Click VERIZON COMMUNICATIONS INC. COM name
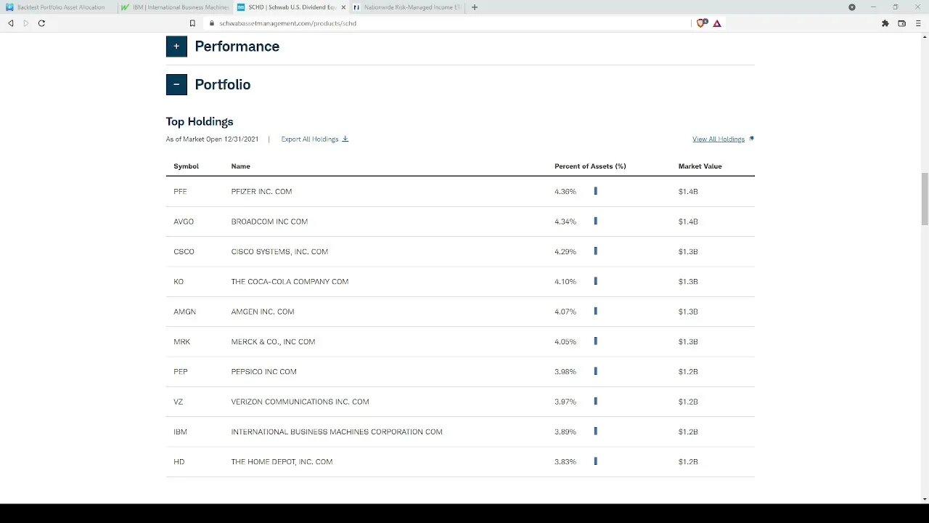The height and width of the screenshot is (523, 929). pyautogui.click(x=300, y=402)
